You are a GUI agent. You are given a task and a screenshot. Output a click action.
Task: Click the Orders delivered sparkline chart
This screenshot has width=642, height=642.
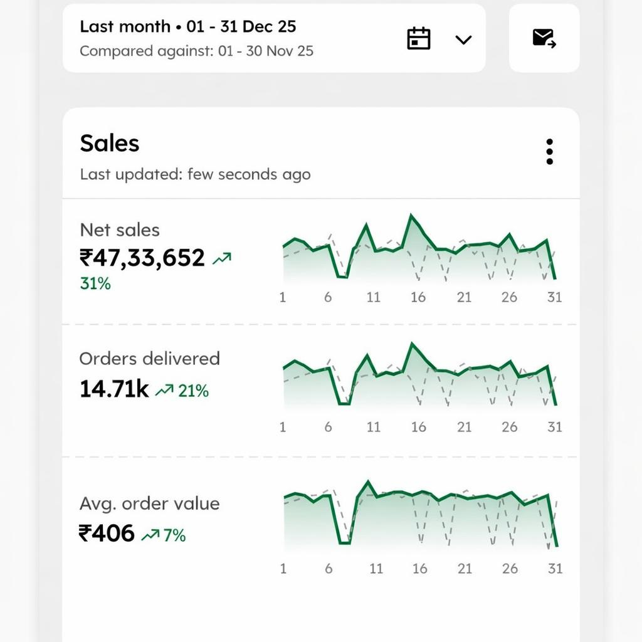[x=419, y=376]
